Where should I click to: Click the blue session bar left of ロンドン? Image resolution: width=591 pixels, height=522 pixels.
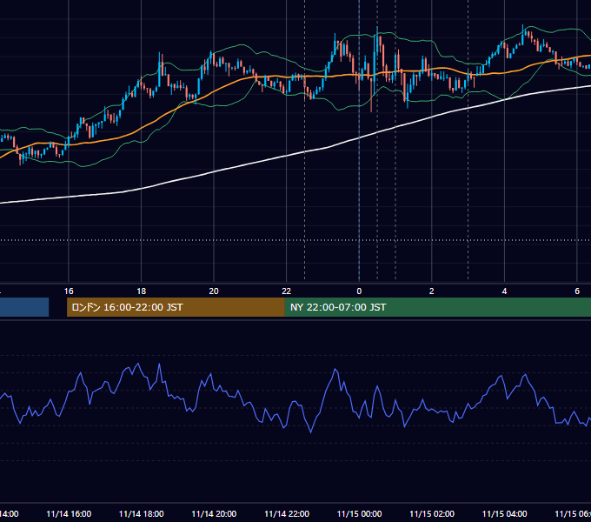(x=24, y=307)
